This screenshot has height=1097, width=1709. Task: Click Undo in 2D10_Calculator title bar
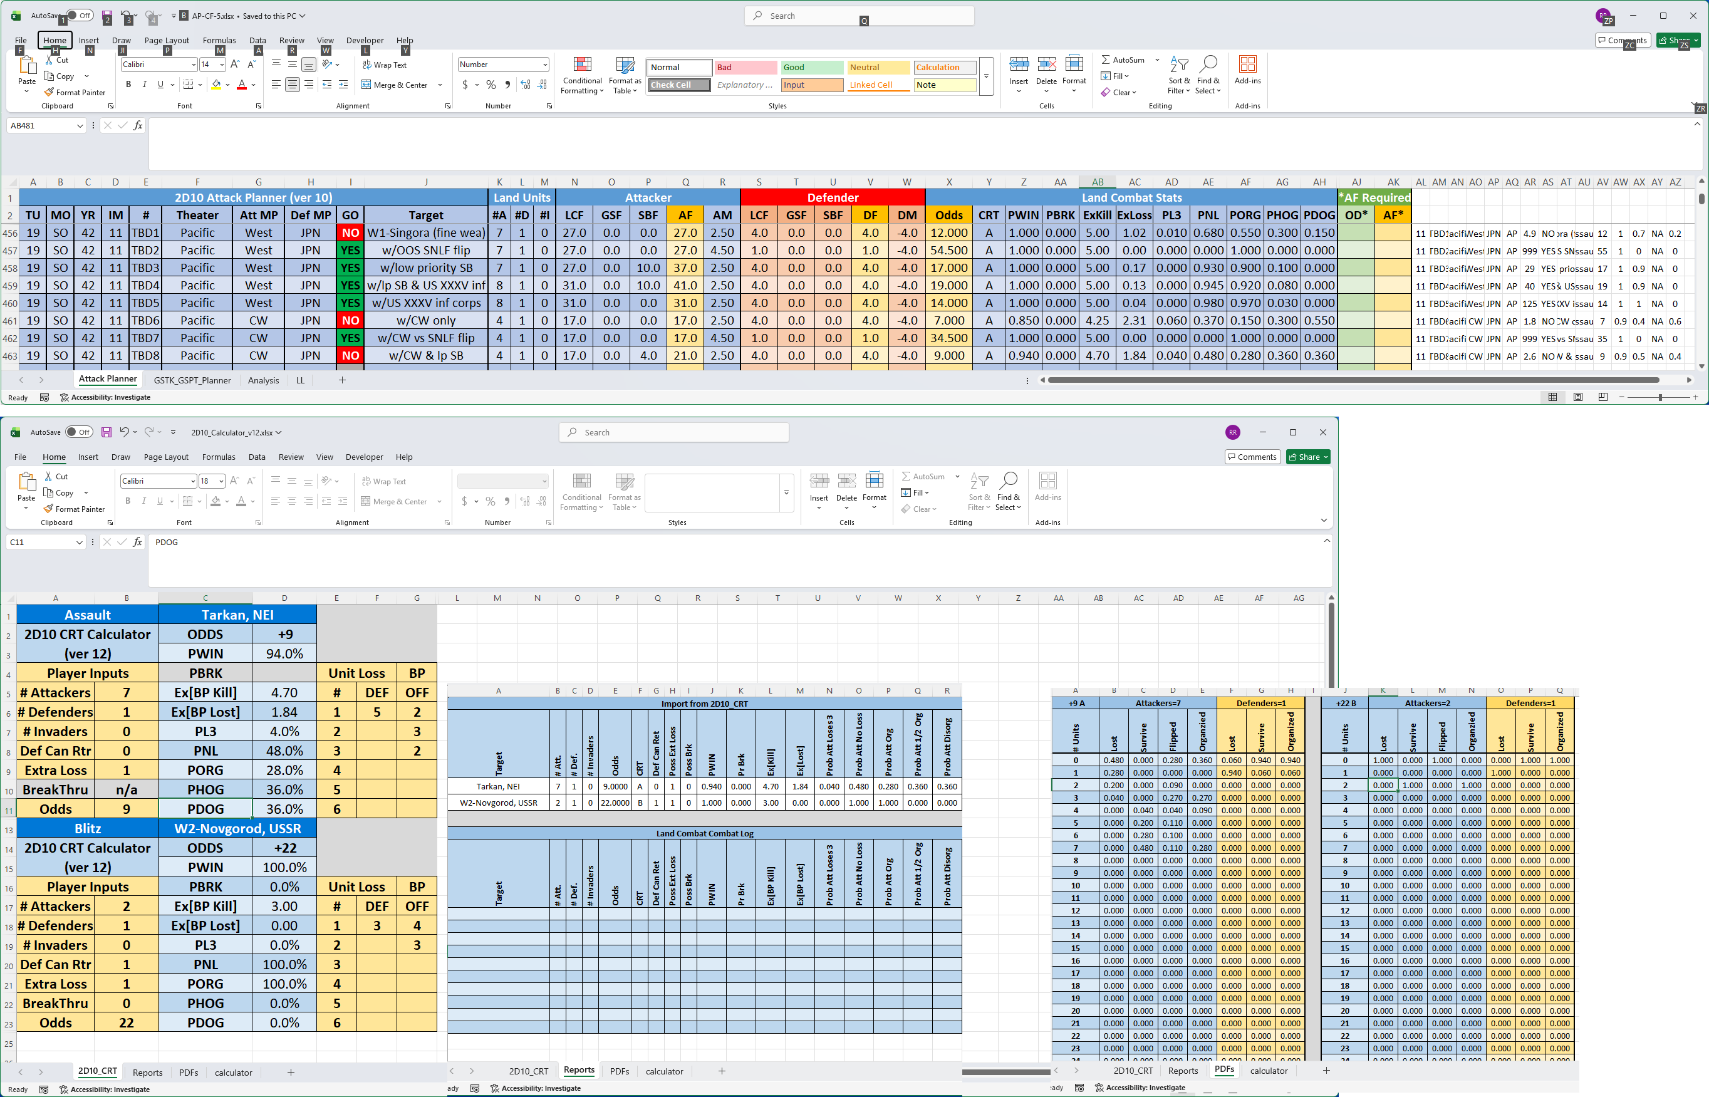[124, 432]
